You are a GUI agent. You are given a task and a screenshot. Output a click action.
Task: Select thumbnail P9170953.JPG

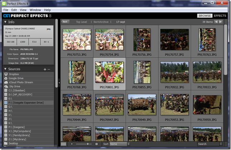click(174, 105)
